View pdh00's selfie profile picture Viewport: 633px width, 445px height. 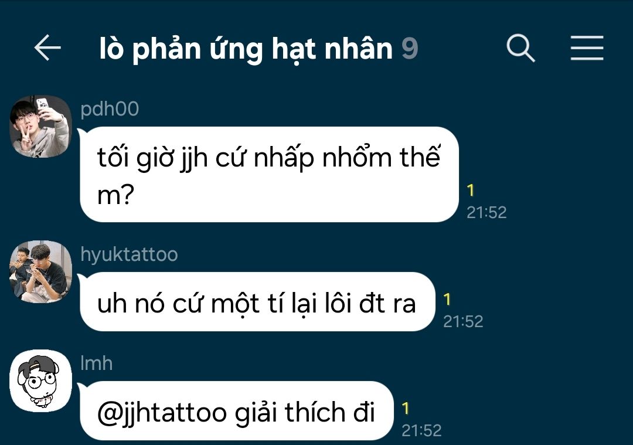(x=40, y=127)
